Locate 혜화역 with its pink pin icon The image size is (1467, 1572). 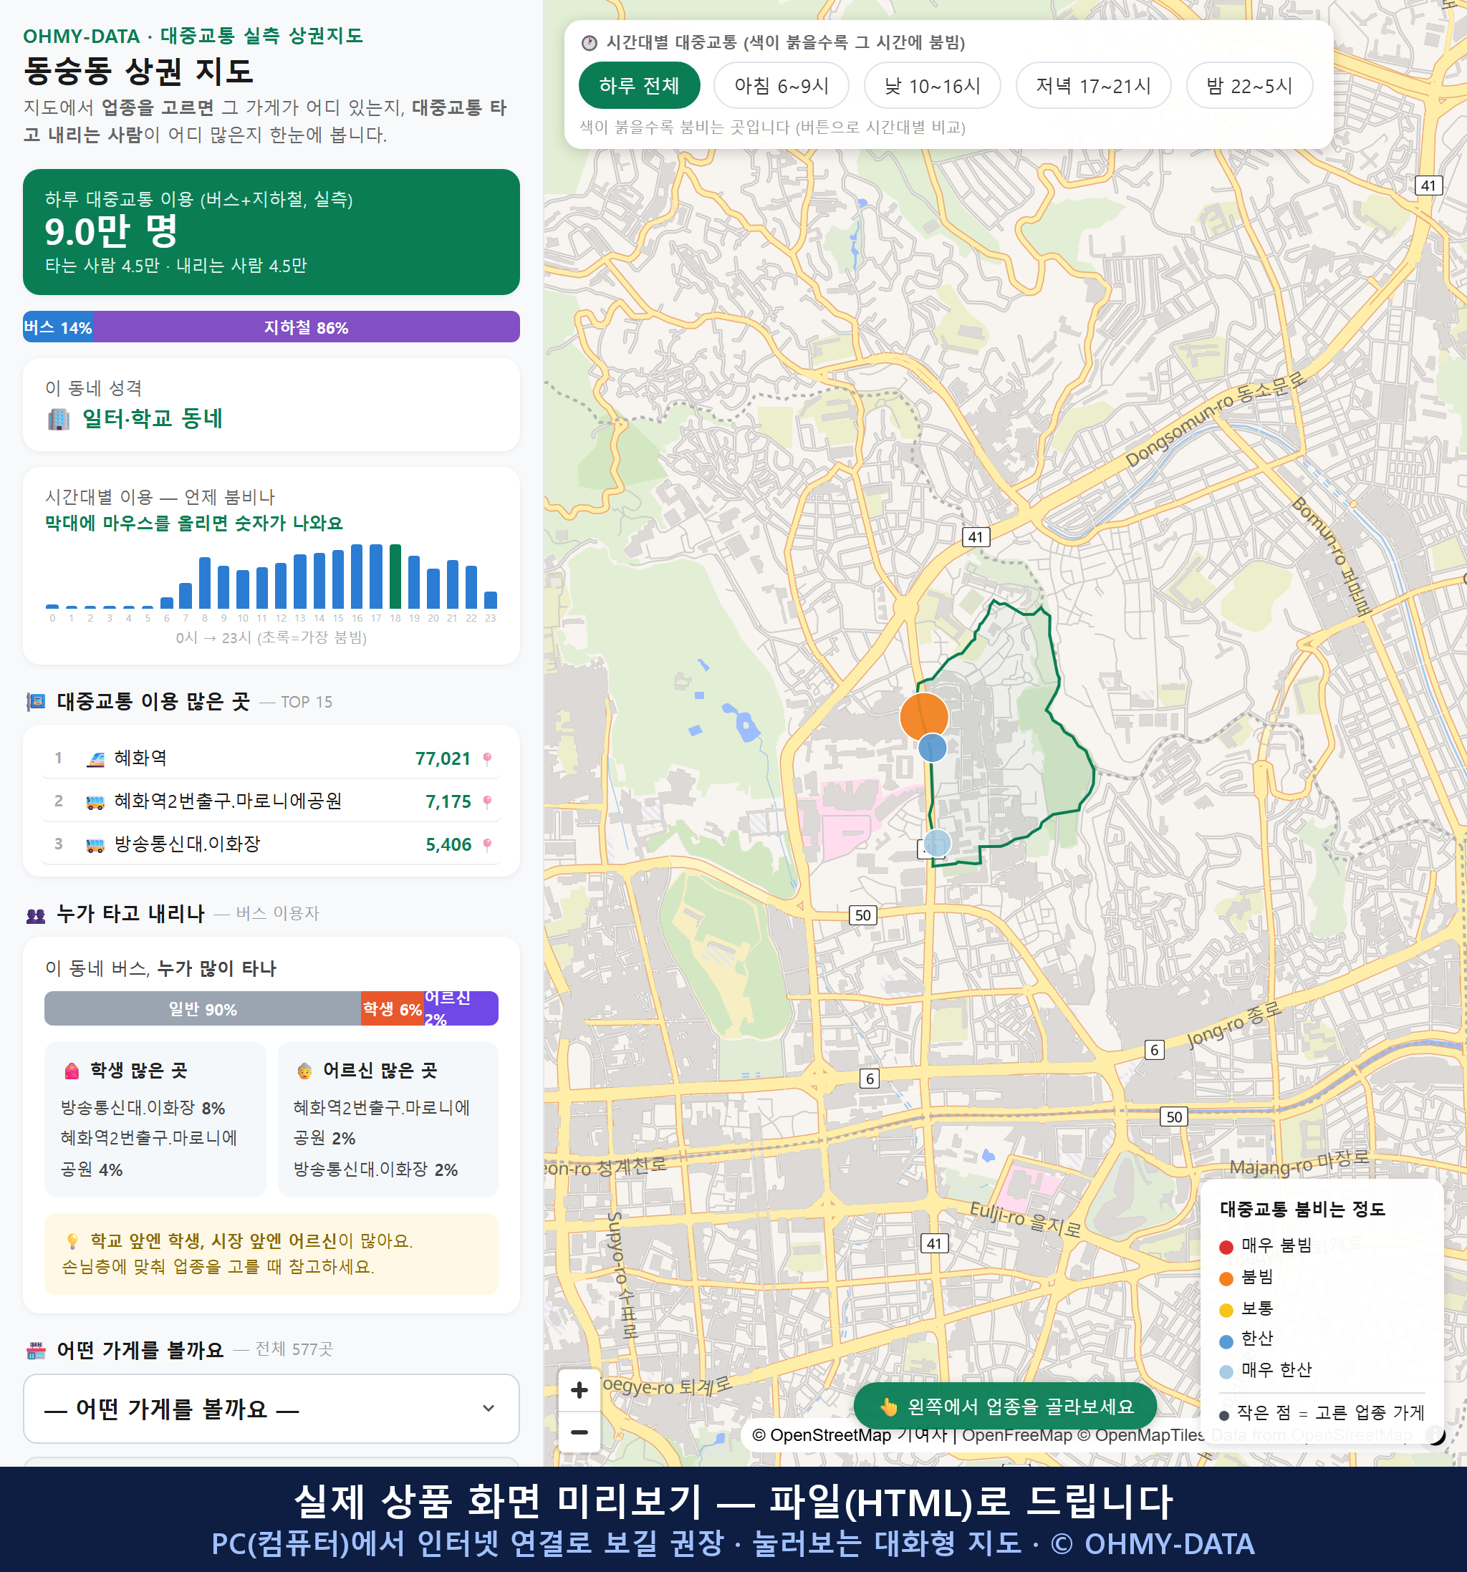pos(487,758)
